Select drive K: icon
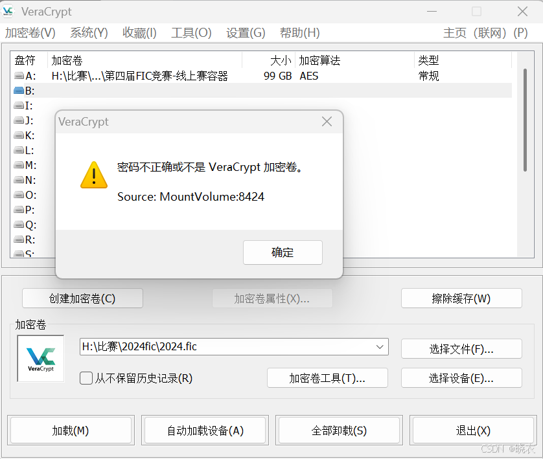Image resolution: width=543 pixels, height=459 pixels. pos(19,135)
